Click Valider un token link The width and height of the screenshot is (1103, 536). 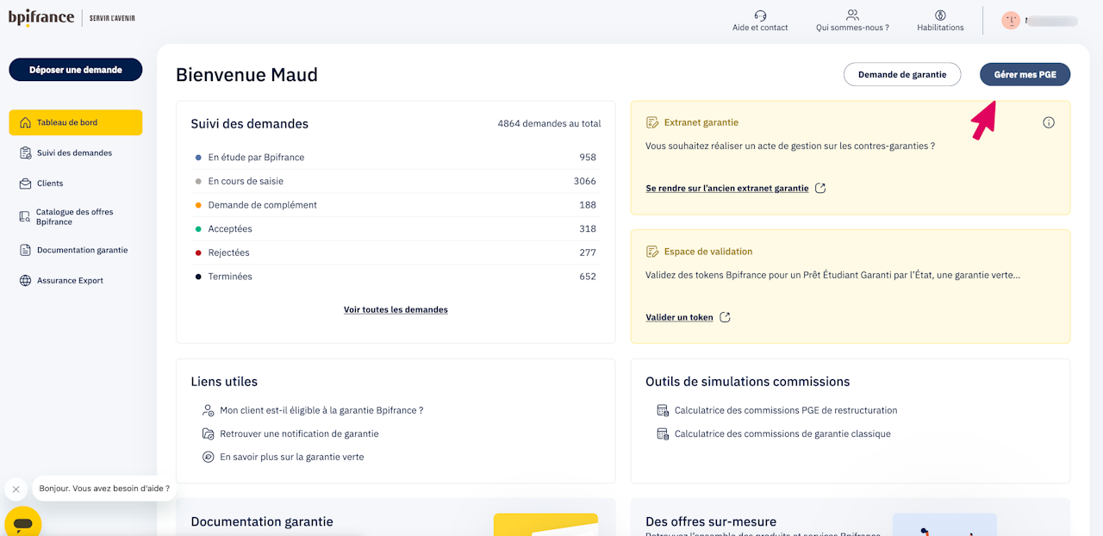(x=679, y=317)
